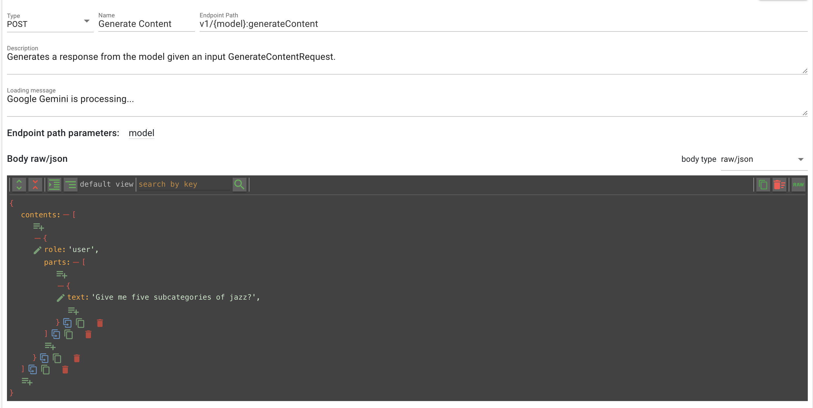Click the expand-all green chevrons toolbar button
The height and width of the screenshot is (408, 813).
(x=19, y=184)
